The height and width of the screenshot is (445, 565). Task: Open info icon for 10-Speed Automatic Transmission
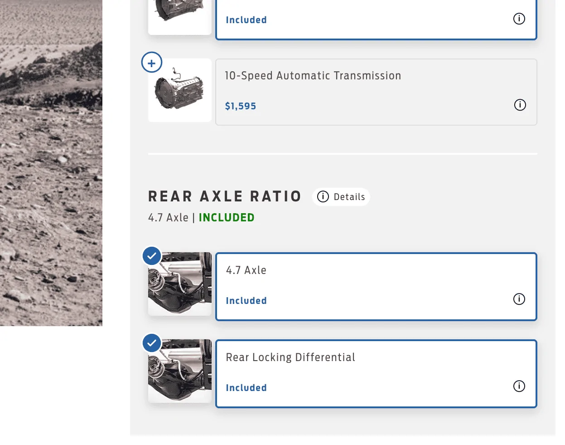tap(520, 105)
